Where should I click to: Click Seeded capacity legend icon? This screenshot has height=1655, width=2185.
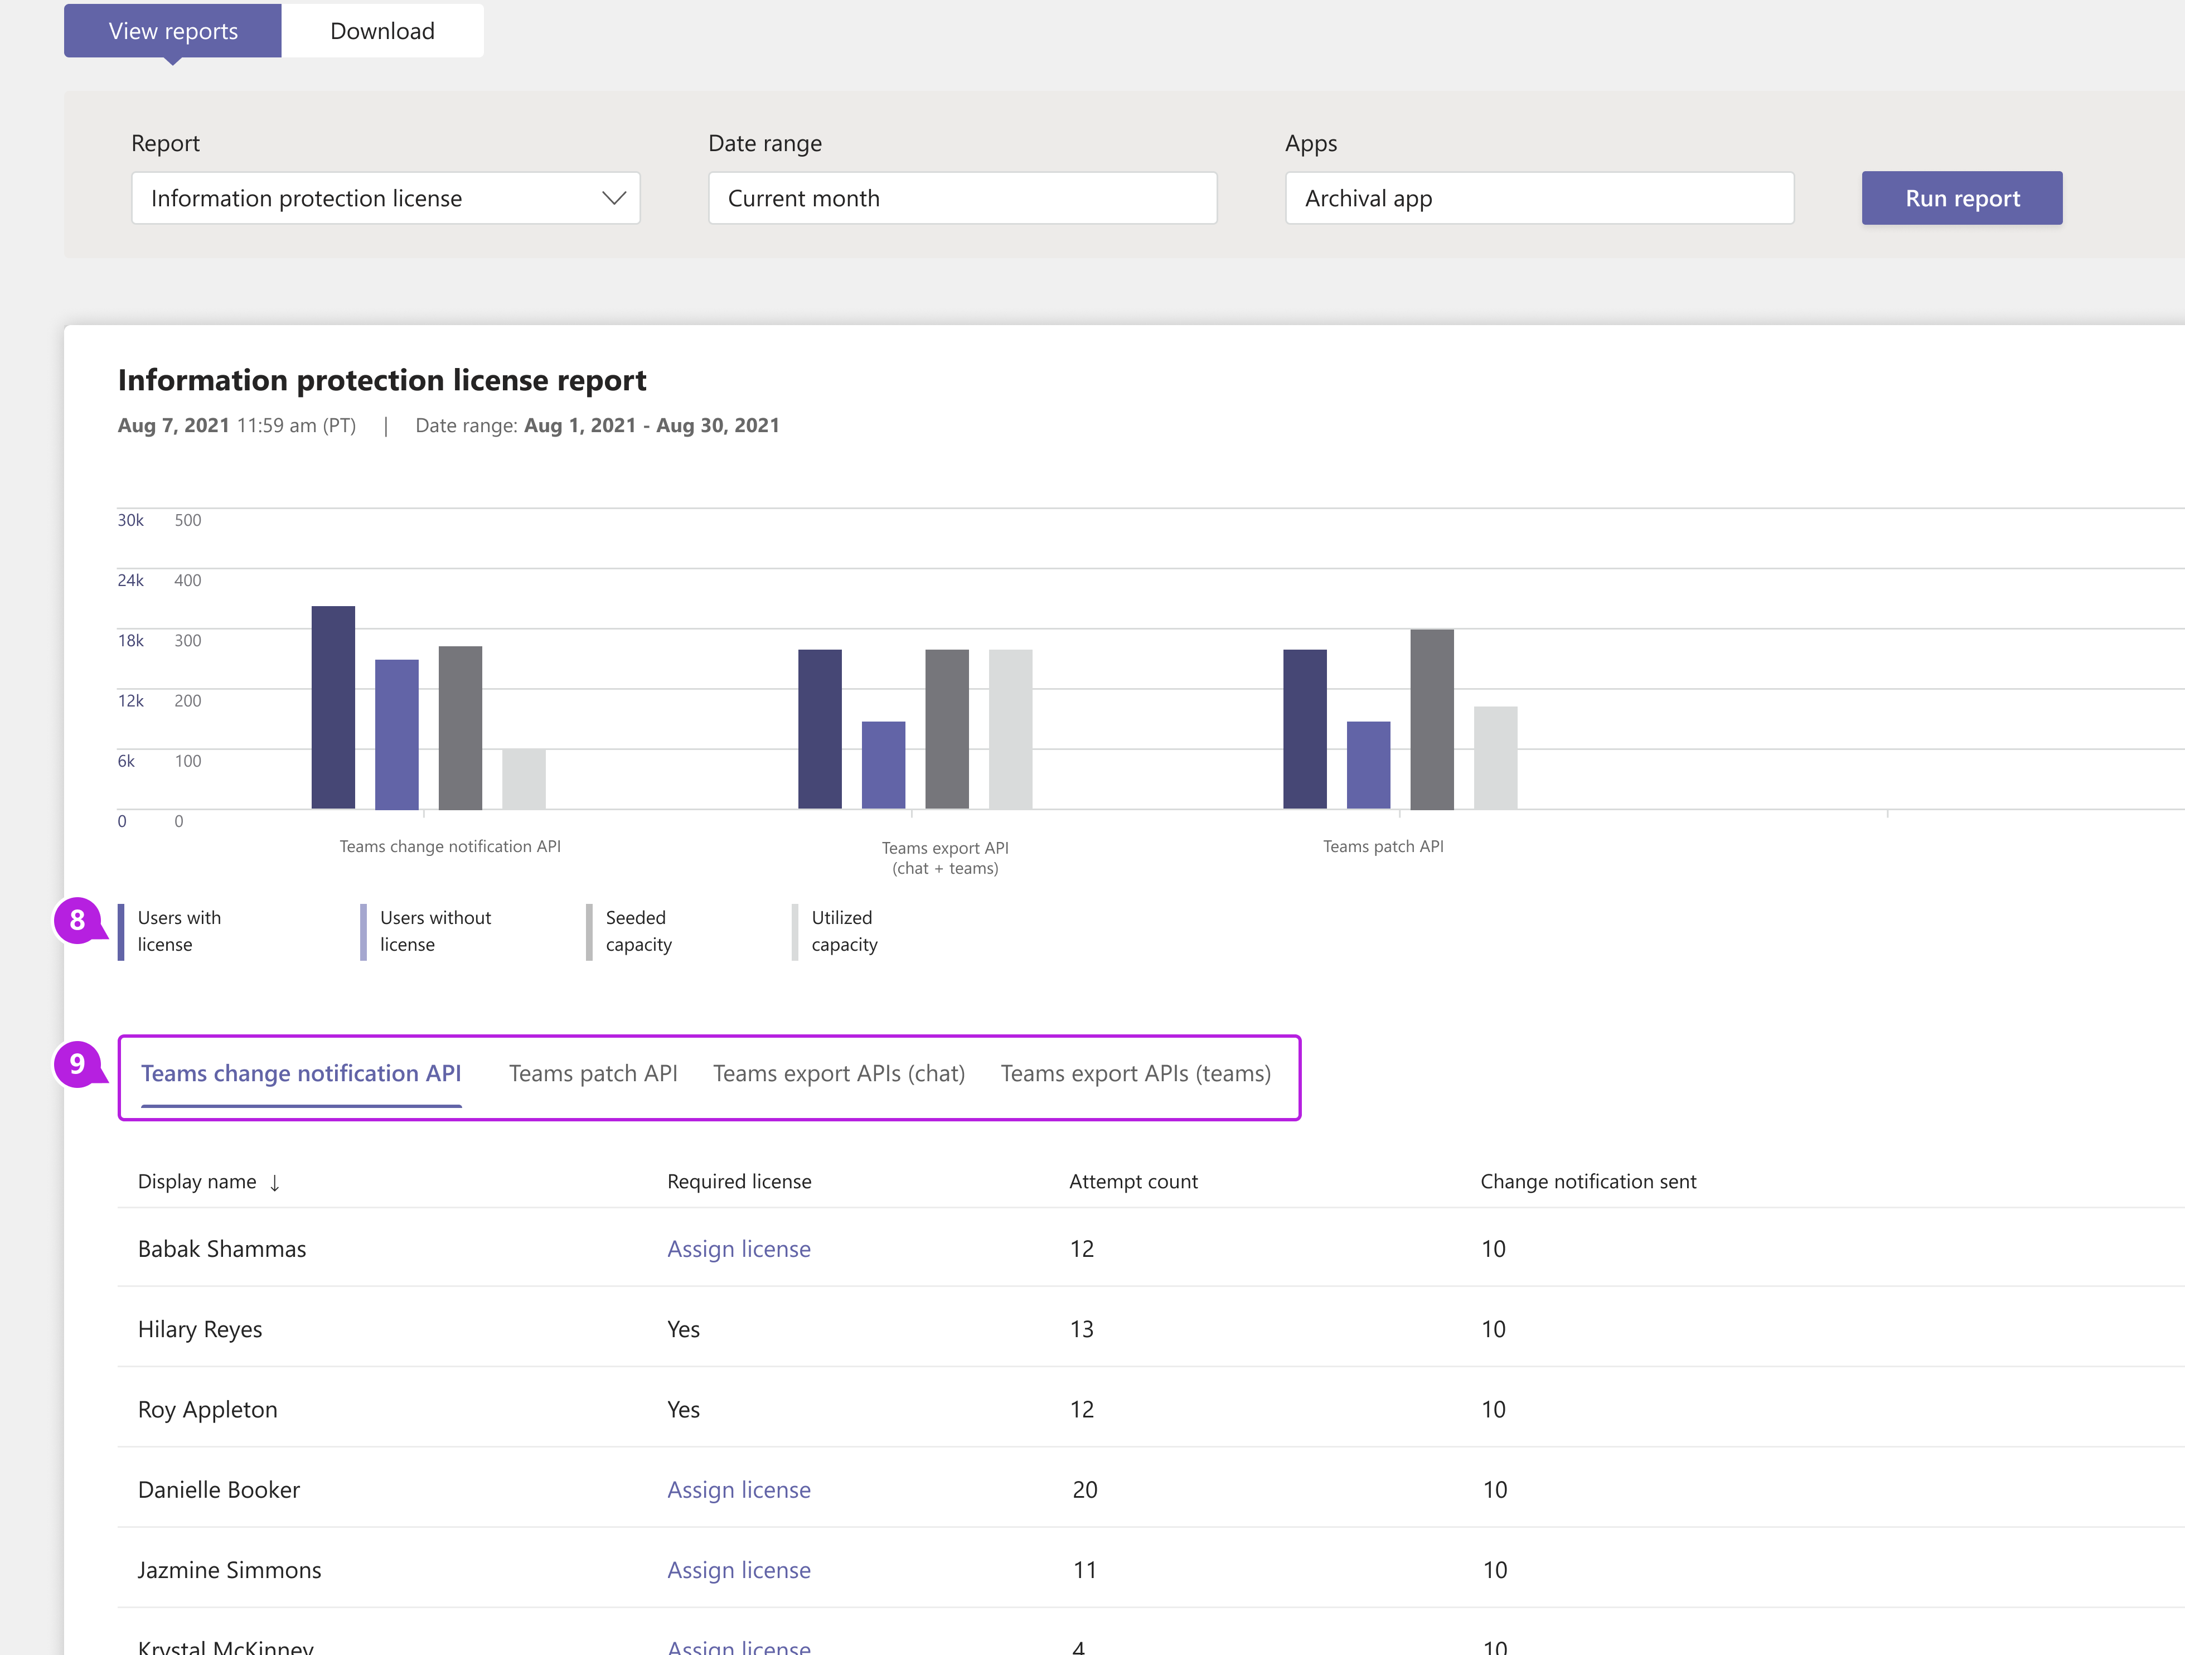pos(588,930)
